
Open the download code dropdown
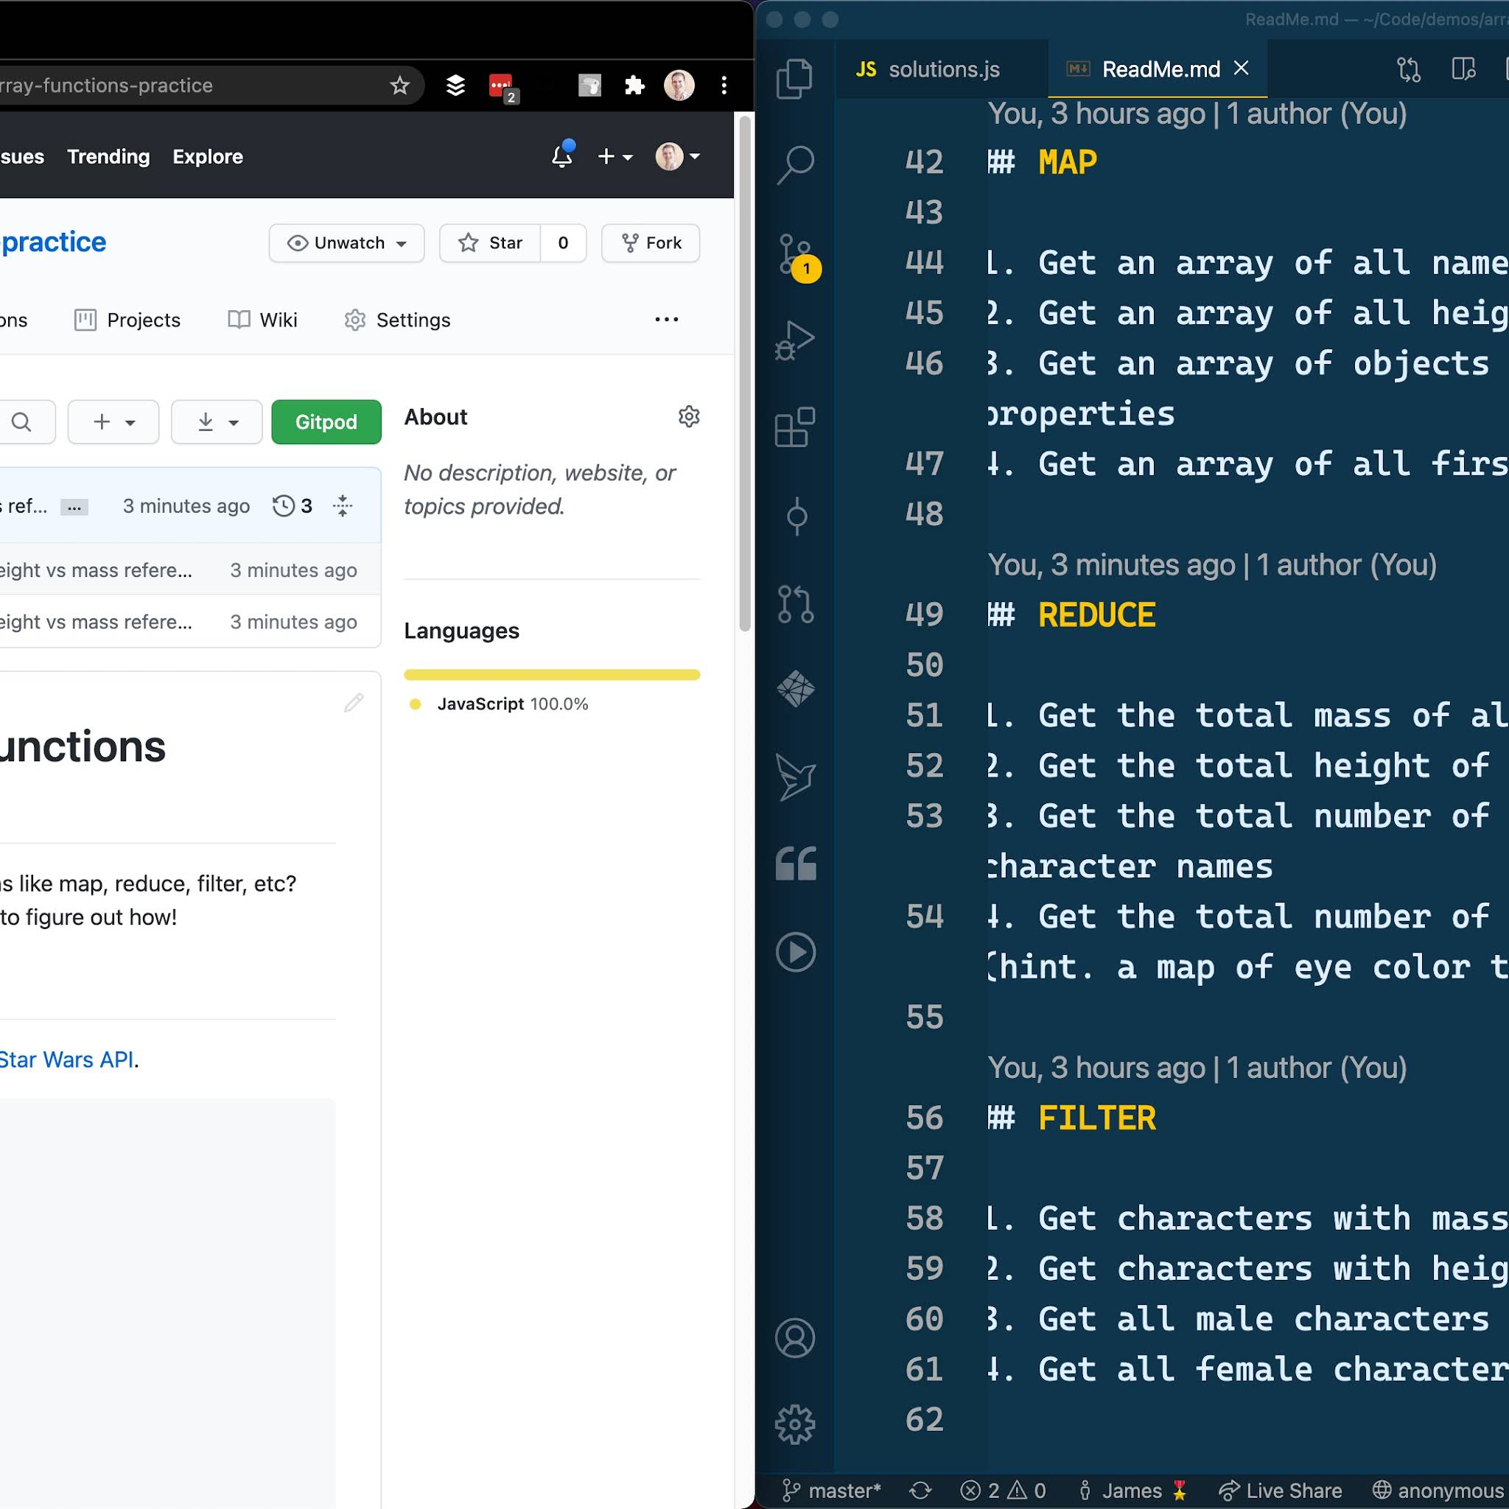click(x=217, y=421)
